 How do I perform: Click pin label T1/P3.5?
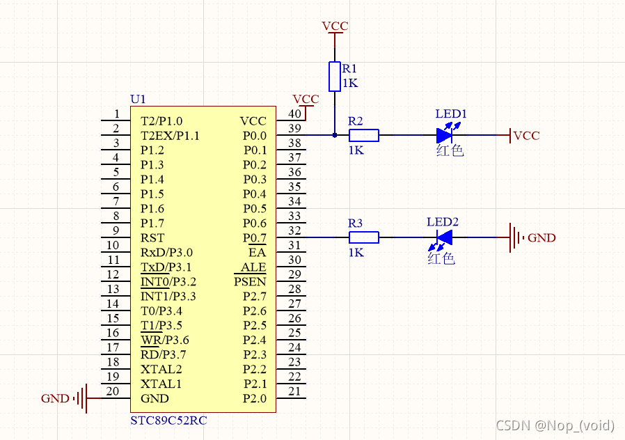pos(161,326)
